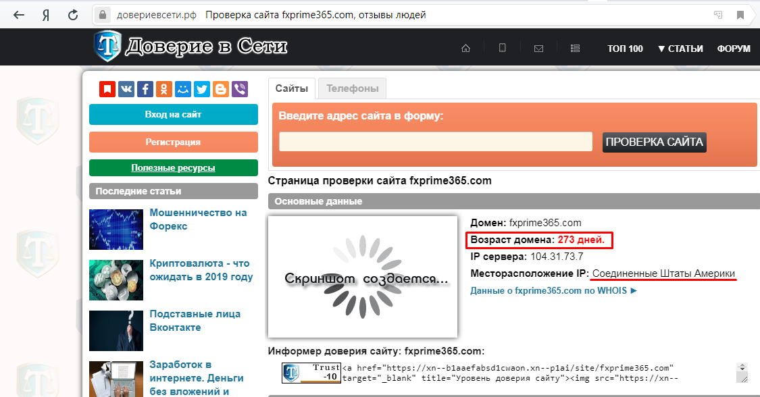Select the domain age text 273 дней
Screen dimensions: 760x397
click(581, 240)
